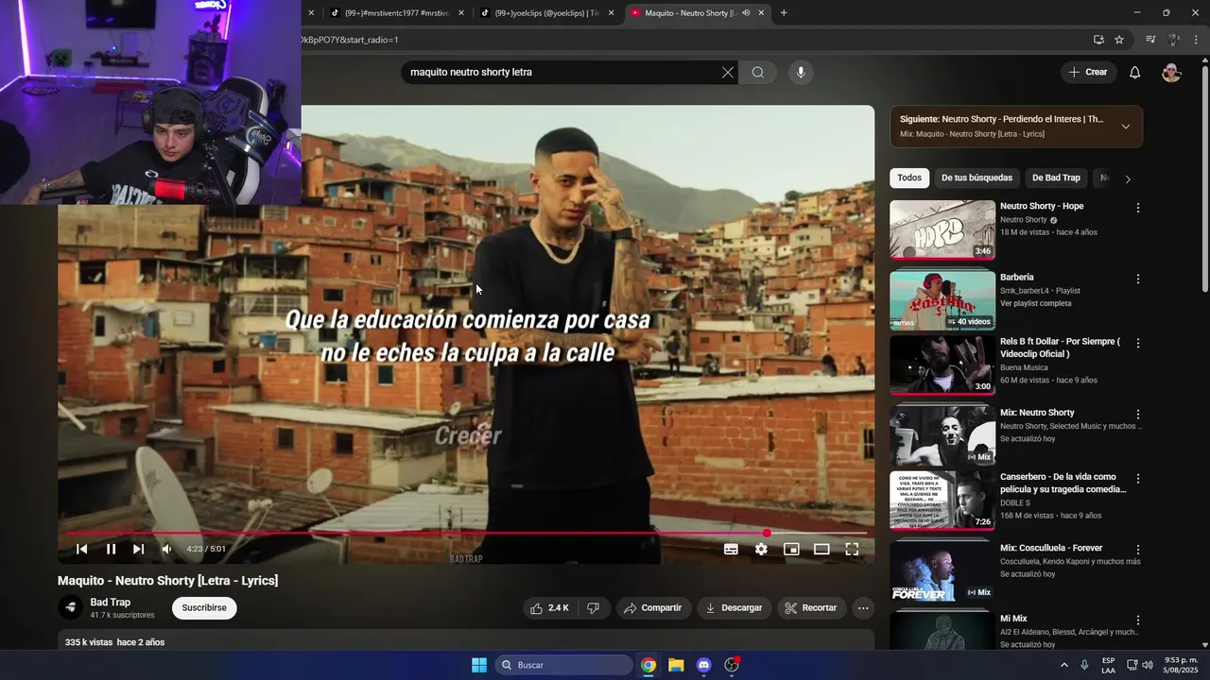Image resolution: width=1210 pixels, height=680 pixels.
Task: Open YouTube notifications bell
Action: click(1135, 73)
